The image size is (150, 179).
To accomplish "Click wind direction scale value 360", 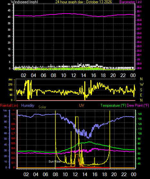I will click(x=11, y=80).
